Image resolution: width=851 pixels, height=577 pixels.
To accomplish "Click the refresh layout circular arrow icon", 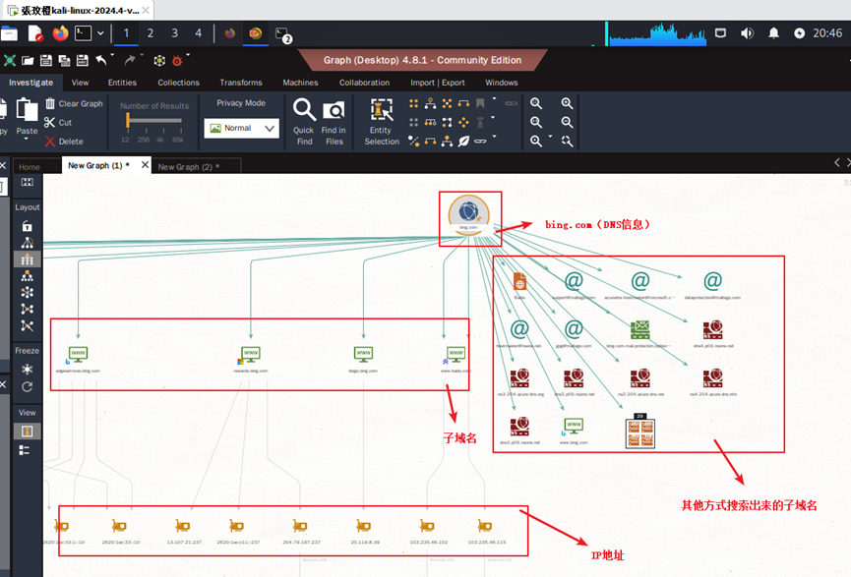I will click(x=28, y=386).
